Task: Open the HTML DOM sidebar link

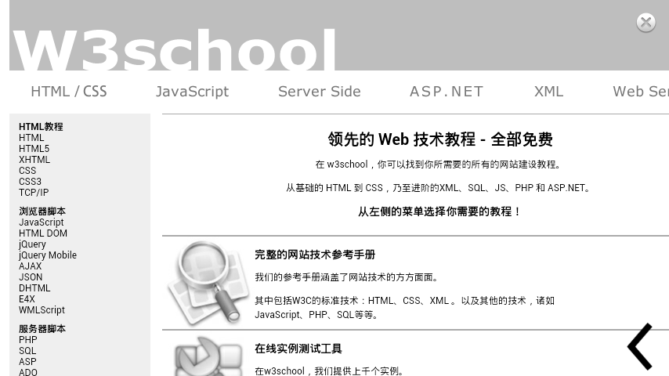Action: [x=42, y=233]
